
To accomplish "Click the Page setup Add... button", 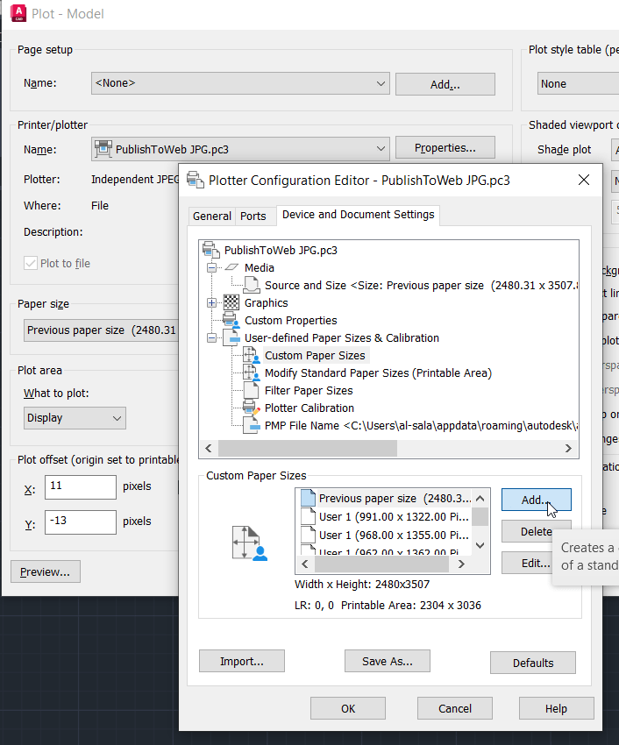I will (445, 84).
